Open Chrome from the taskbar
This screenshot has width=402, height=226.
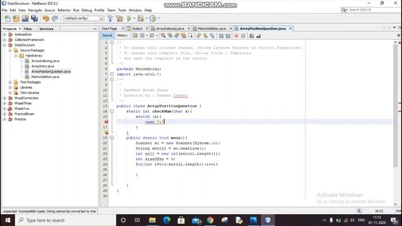point(210,220)
